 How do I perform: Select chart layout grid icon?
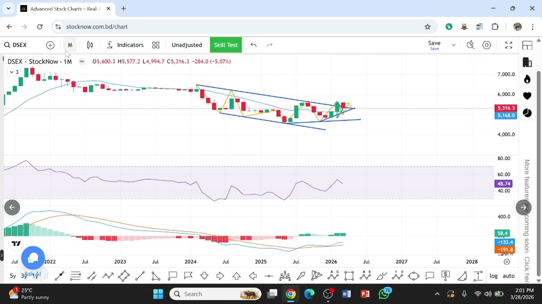click(x=527, y=46)
